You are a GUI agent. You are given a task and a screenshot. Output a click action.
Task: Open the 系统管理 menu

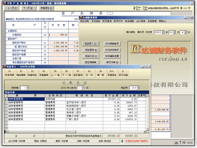pos(152,21)
